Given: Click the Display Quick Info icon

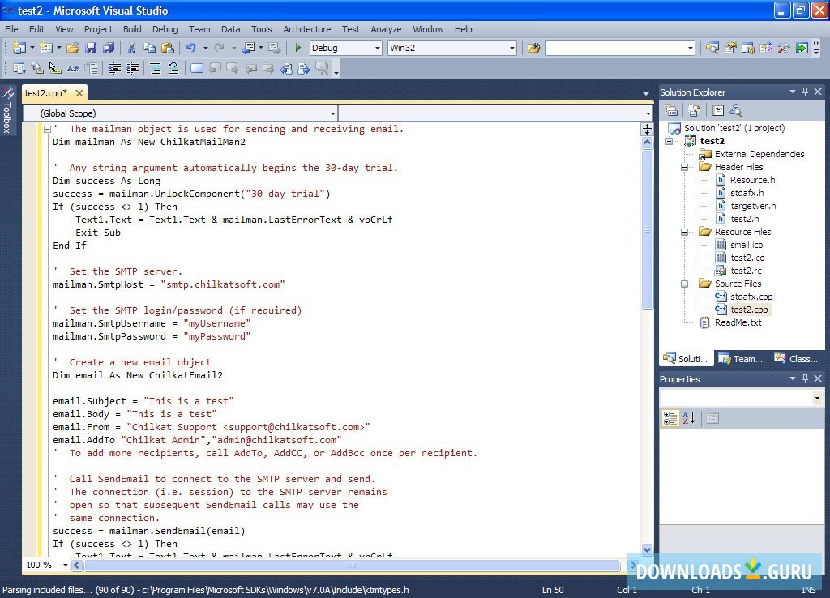Looking at the screenshot, I should coord(55,68).
